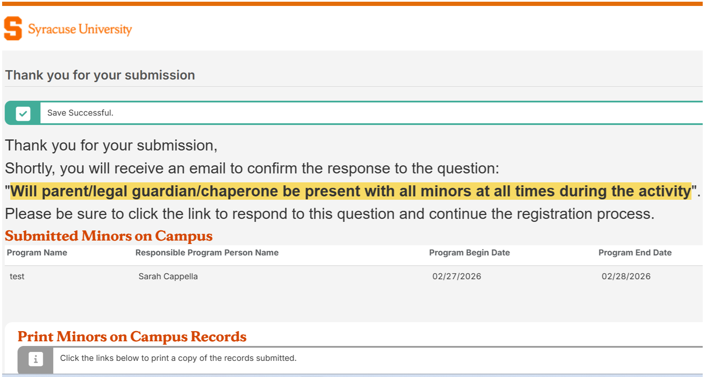This screenshot has width=704, height=377.
Task: Click the Program End Date column header
Action: [x=635, y=252]
